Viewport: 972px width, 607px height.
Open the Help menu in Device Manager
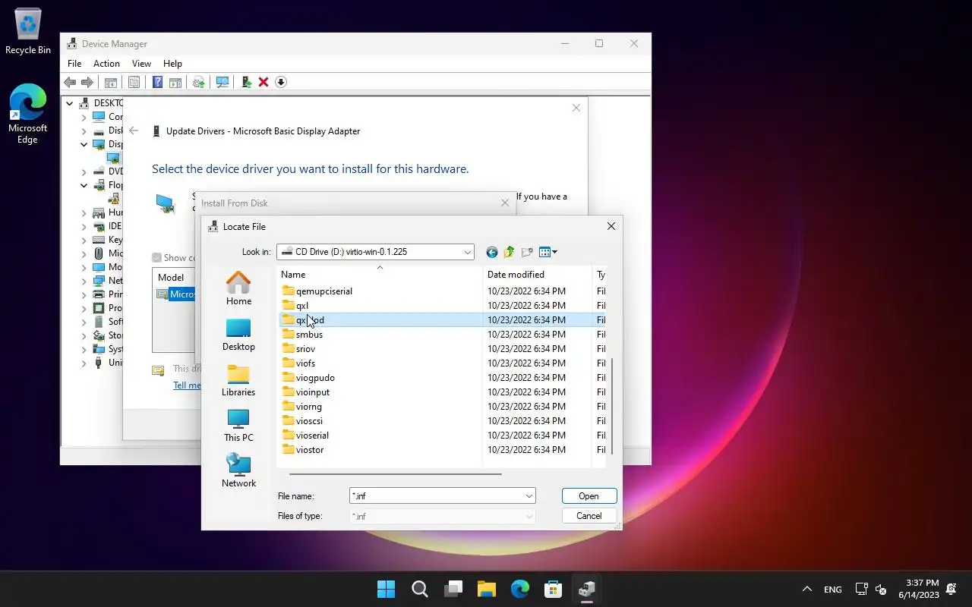coord(172,64)
